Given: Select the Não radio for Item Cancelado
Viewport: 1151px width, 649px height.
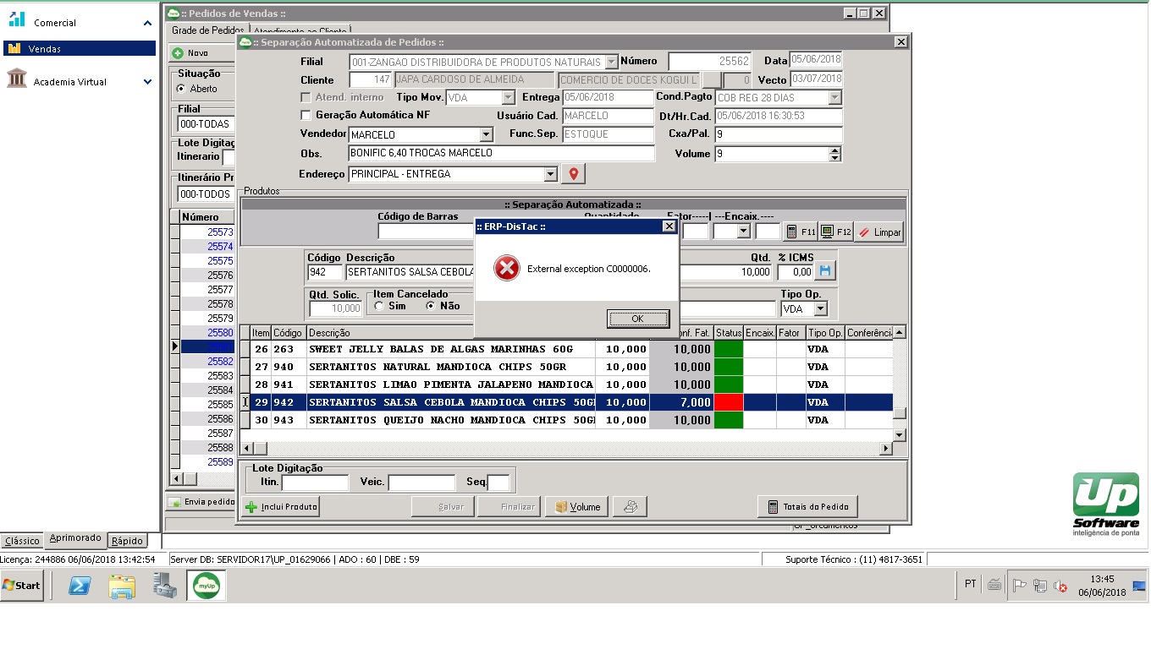Looking at the screenshot, I should point(431,306).
